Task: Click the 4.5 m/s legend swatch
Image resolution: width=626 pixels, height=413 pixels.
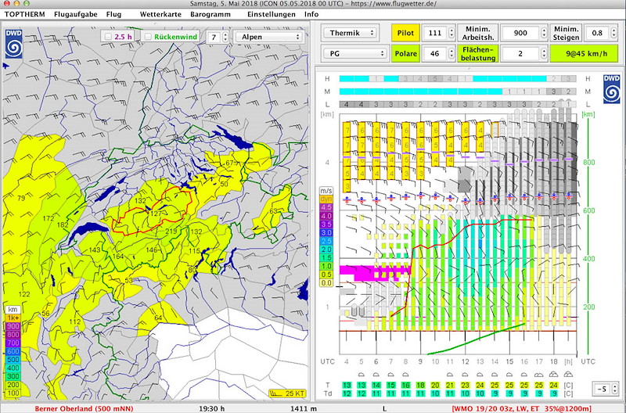Action: coord(326,207)
